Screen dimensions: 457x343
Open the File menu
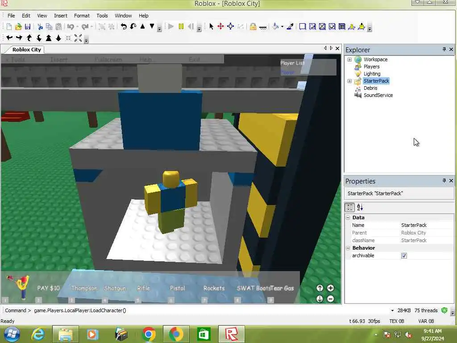pyautogui.click(x=11, y=16)
